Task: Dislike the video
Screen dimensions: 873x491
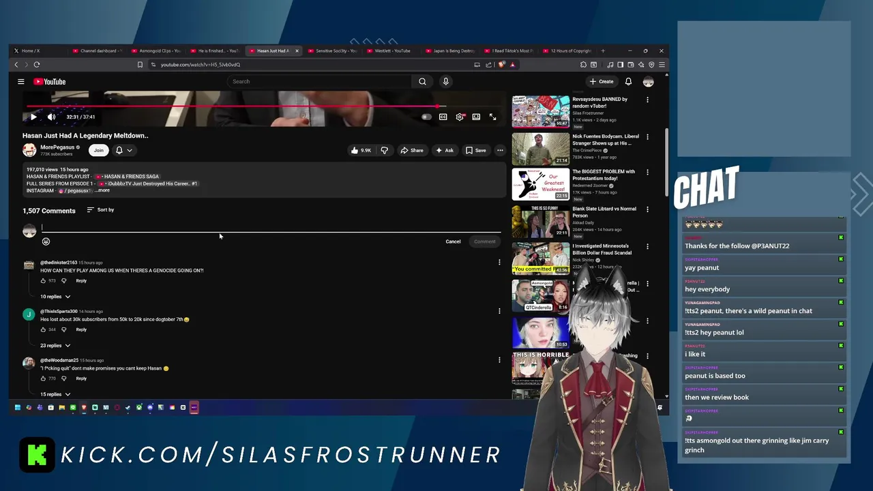Action: [384, 151]
